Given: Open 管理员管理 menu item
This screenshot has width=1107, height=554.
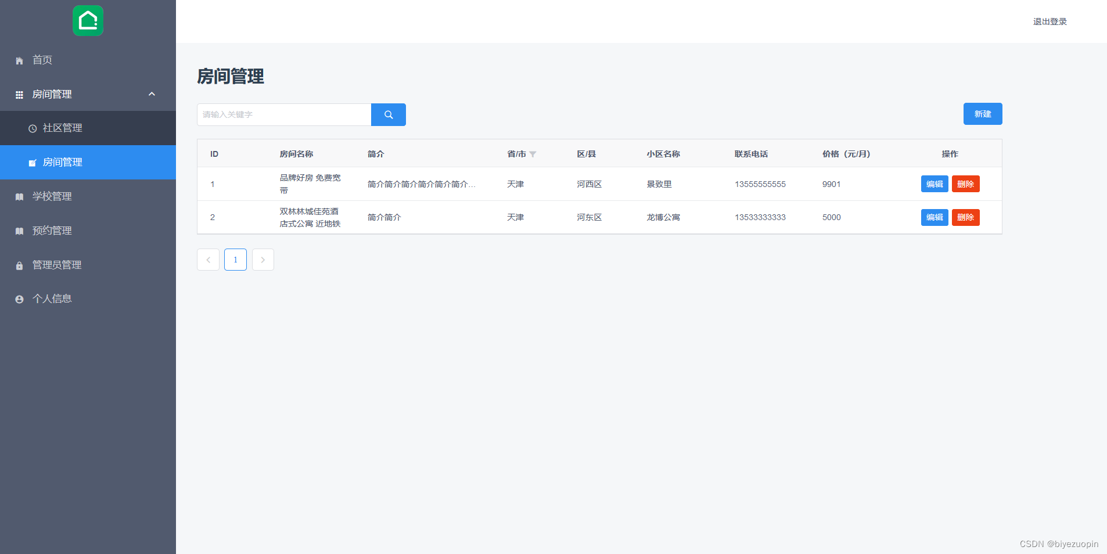Looking at the screenshot, I should [x=88, y=265].
